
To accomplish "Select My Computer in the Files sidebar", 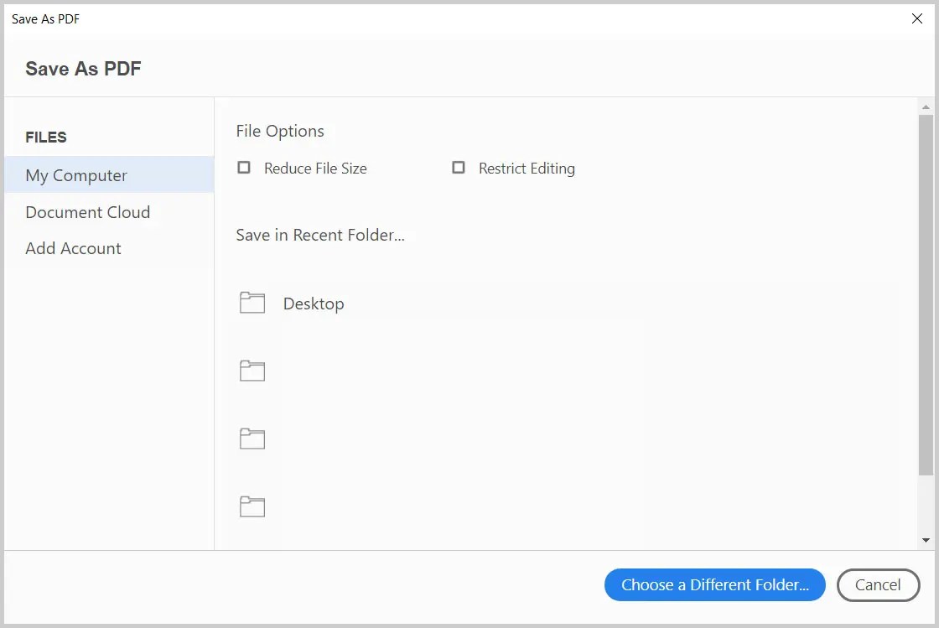I will [x=76, y=174].
